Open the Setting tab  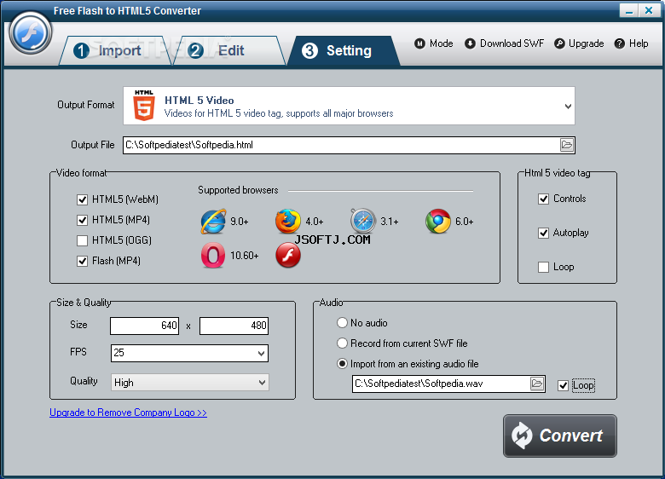(344, 51)
